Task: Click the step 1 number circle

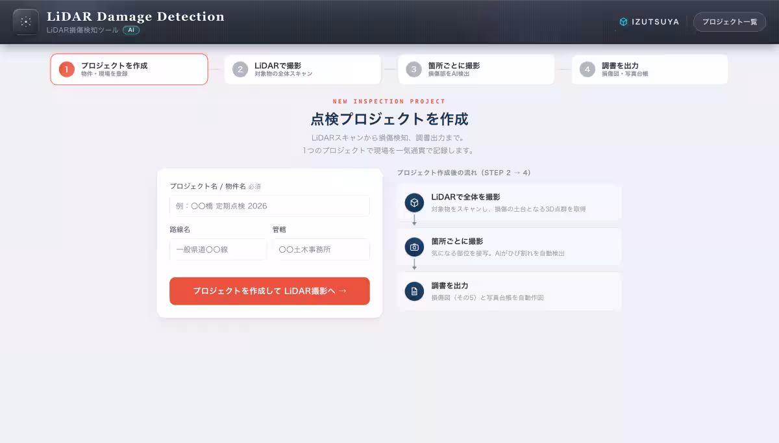Action: 67,70
